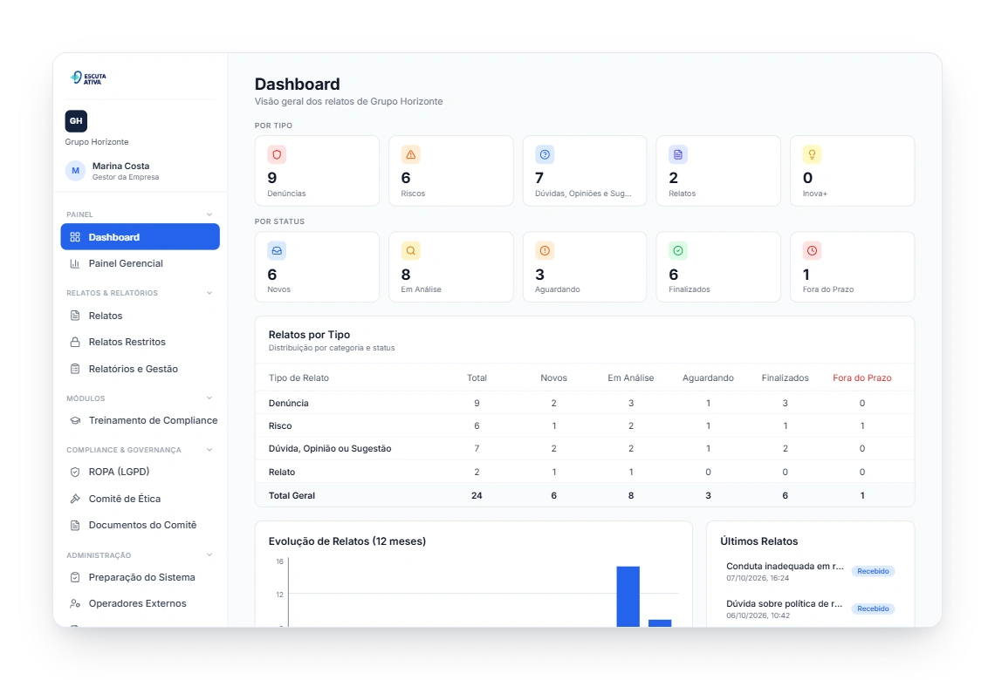Open Treinamento de Compliance module

click(x=141, y=421)
